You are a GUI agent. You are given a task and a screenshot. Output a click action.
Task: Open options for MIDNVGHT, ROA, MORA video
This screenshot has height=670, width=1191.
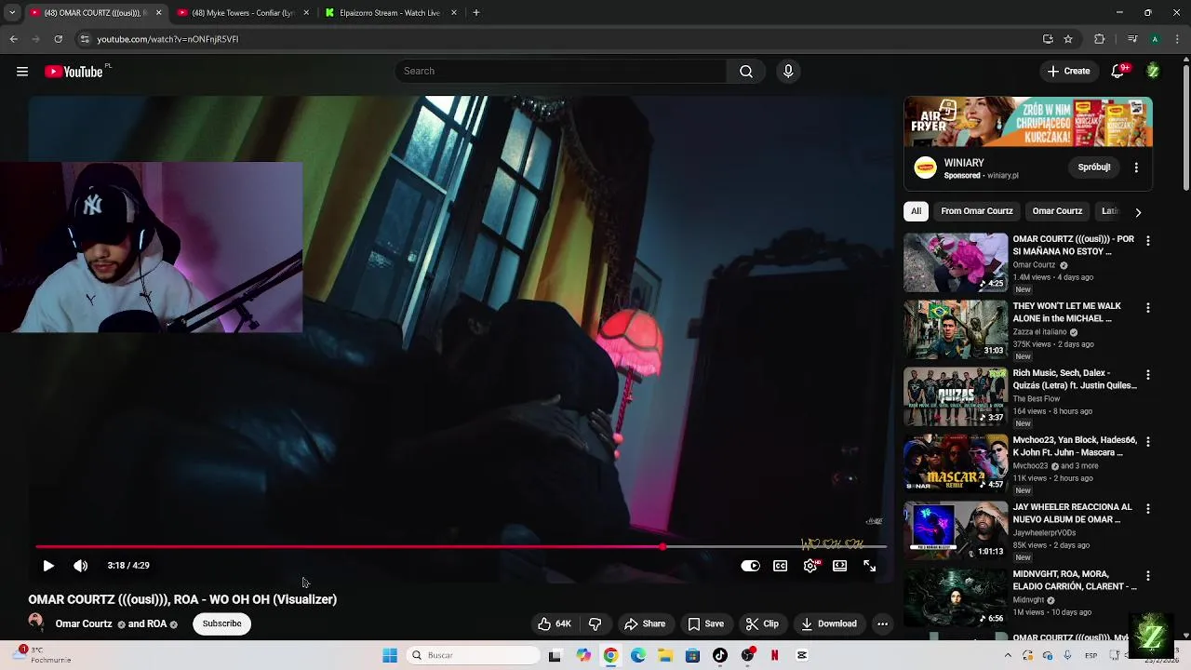[1147, 576]
